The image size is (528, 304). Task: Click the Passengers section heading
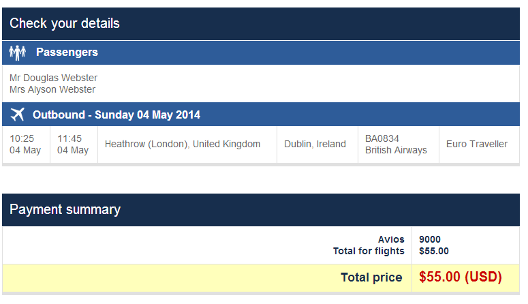[67, 52]
